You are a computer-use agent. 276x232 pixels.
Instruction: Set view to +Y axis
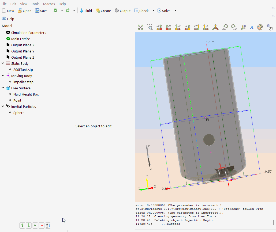(x=178, y=27)
